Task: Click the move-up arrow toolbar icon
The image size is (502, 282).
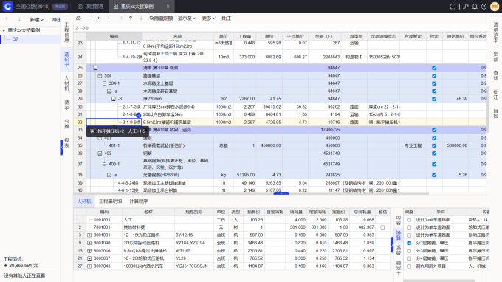Action: tap(131, 18)
